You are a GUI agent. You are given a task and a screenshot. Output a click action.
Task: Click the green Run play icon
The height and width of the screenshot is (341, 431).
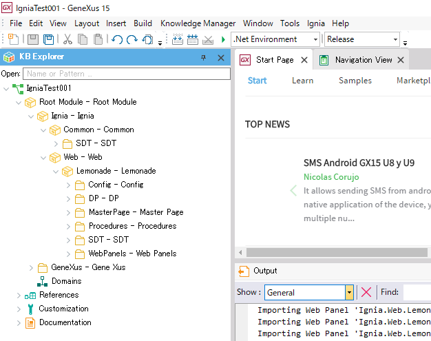coord(223,39)
